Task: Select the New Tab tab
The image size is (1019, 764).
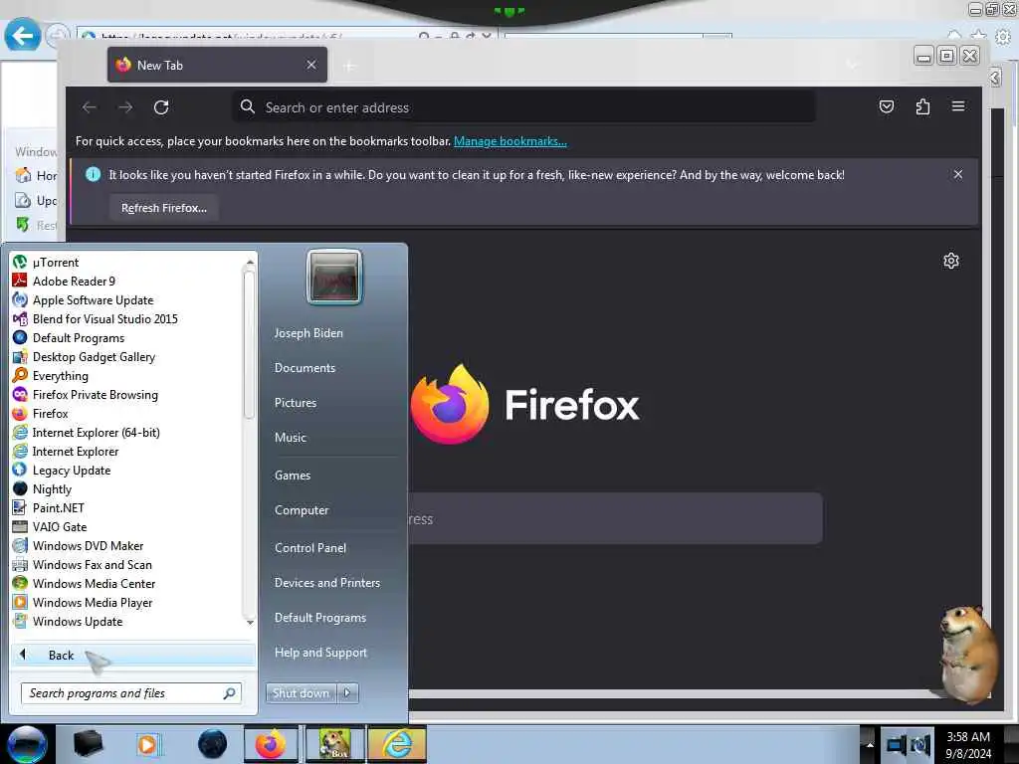Action: (217, 65)
